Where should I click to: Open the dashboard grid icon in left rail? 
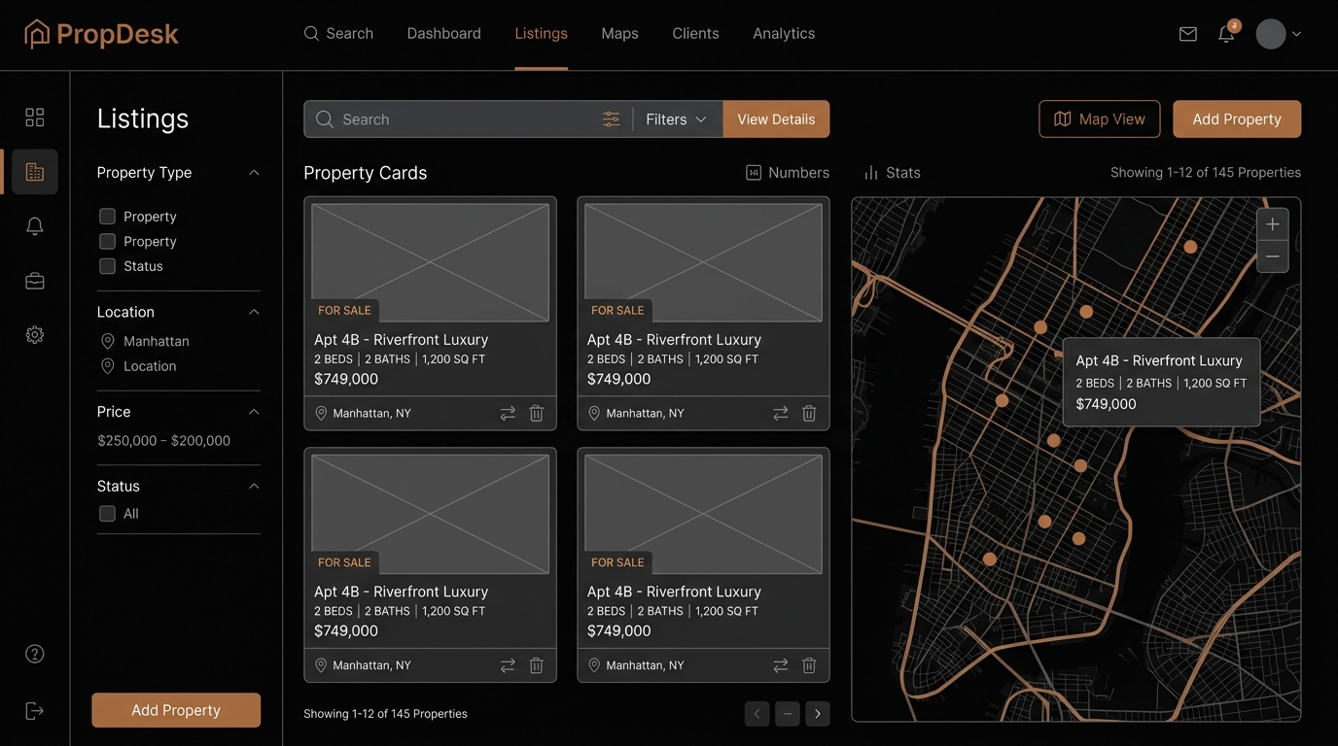point(35,118)
